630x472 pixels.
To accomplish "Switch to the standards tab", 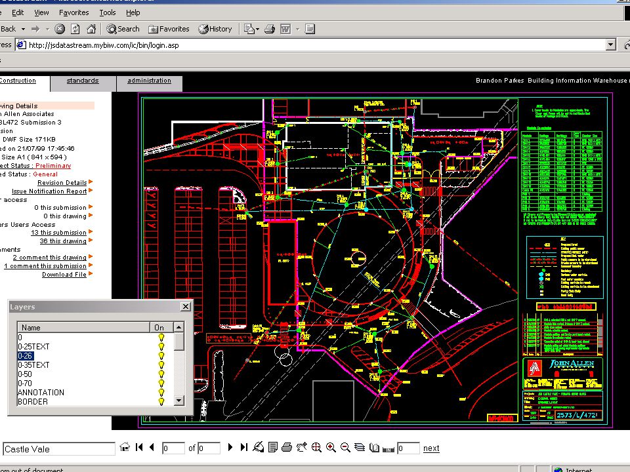I will (x=83, y=81).
